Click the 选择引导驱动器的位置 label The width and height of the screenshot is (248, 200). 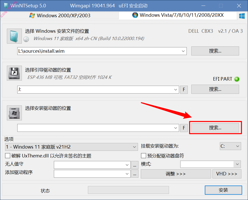point(48,70)
